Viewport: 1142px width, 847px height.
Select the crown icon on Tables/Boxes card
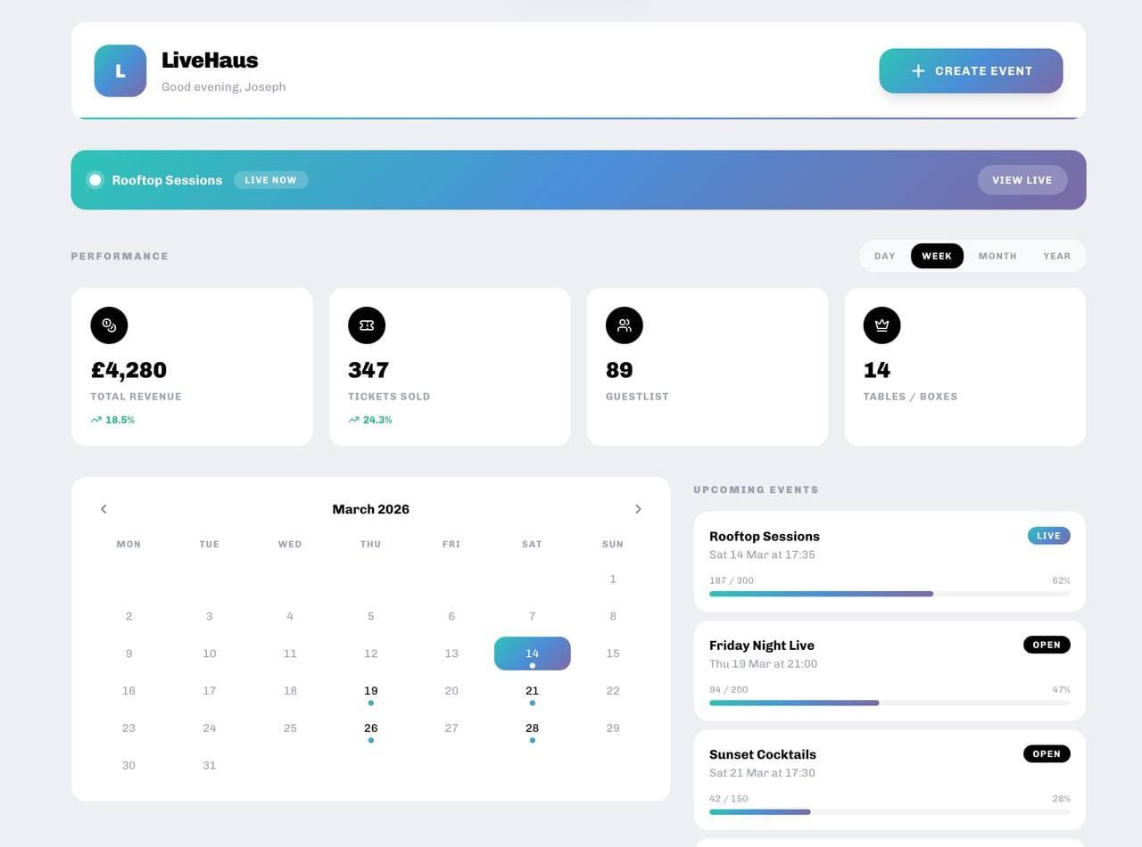881,325
